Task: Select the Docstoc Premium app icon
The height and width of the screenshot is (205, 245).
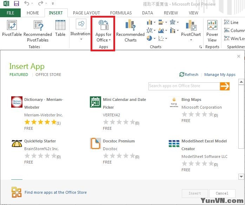Action: pos(95,143)
